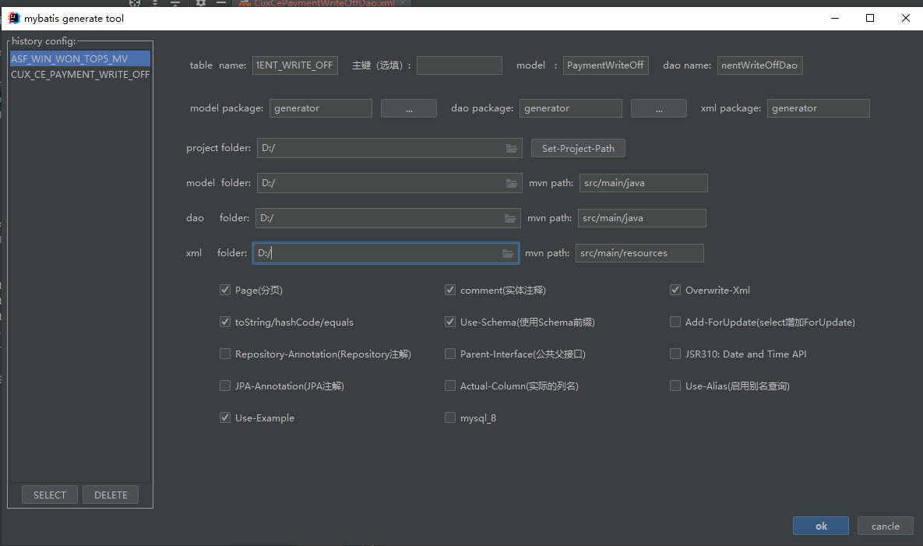Focus the dao package field
Screen dimensions: 923x546
pyautogui.click(x=570, y=108)
